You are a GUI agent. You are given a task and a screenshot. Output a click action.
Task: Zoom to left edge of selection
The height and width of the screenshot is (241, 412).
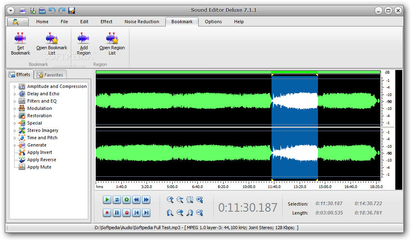click(x=170, y=213)
